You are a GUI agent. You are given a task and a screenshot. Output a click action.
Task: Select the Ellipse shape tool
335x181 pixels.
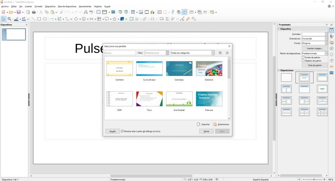(x=45, y=19)
